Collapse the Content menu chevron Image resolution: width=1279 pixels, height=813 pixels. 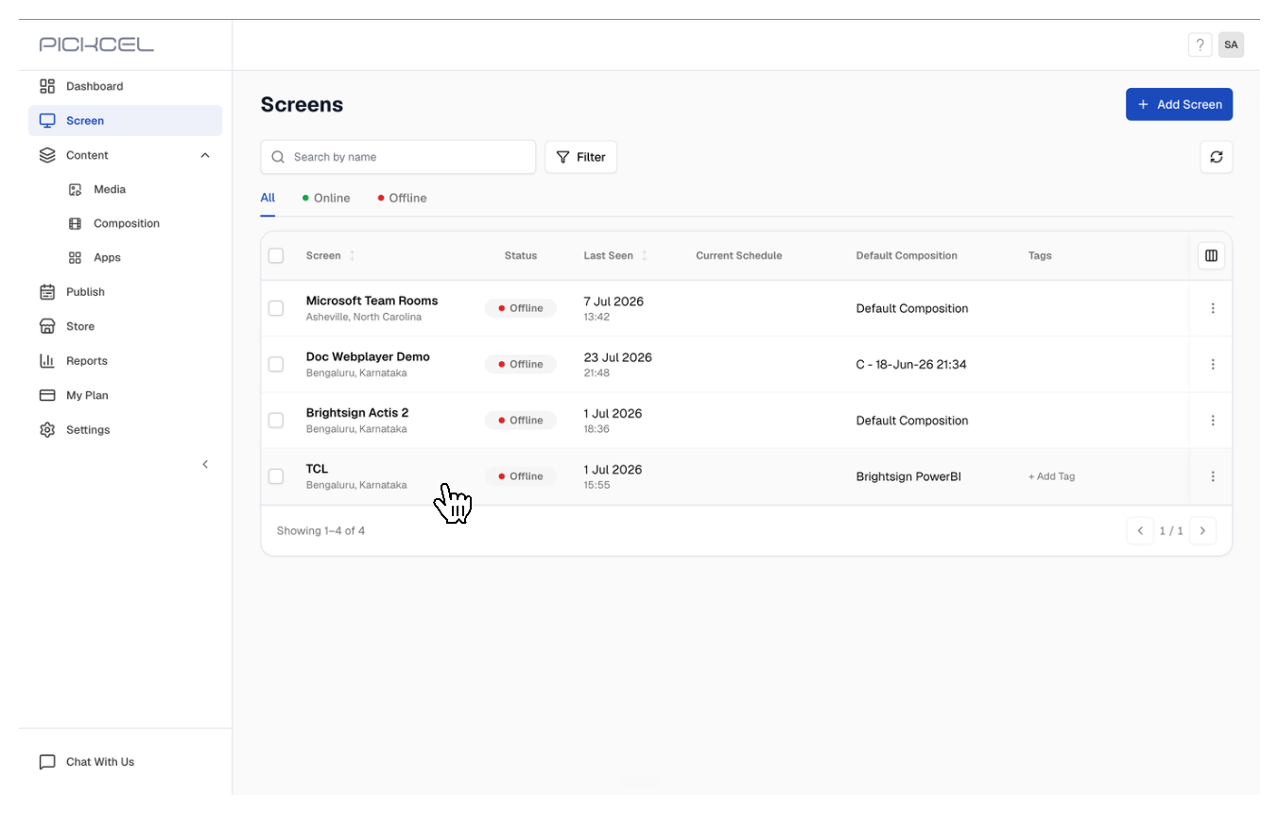[x=205, y=155]
